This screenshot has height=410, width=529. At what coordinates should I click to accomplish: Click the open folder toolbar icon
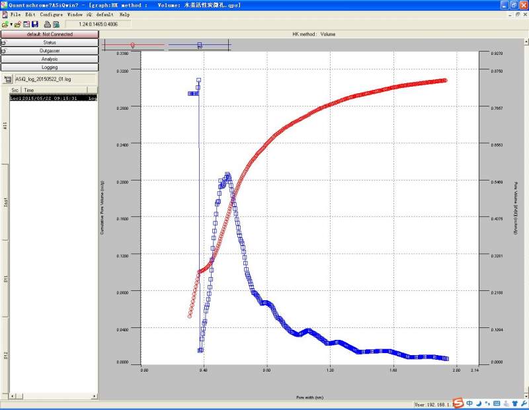[x=18, y=24]
